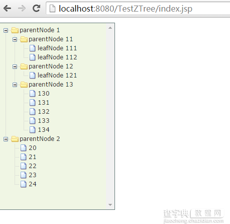The width and height of the screenshot is (230, 224).
Task: Select tree node labeled 131
Action: point(44,103)
